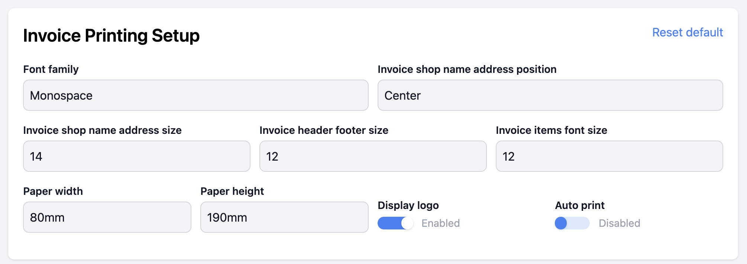Open the shop name address position dropdown
Screen dimensions: 747x264
coord(550,95)
